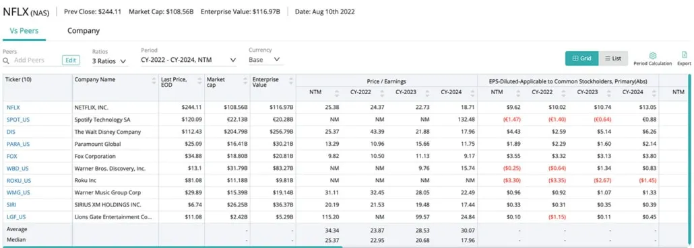The width and height of the screenshot is (694, 248).
Task: Click the Average 34.34 NTM P/E value
Action: click(x=332, y=230)
